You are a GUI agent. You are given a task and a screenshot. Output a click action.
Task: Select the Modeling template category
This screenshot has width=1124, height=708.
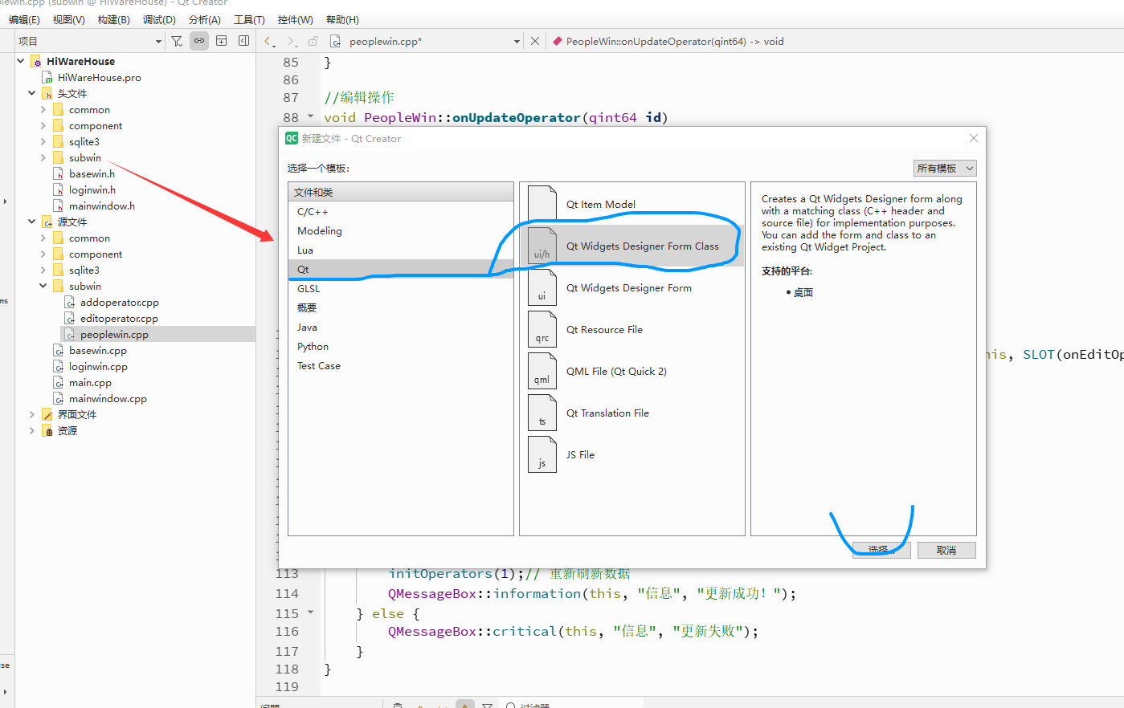click(401, 230)
